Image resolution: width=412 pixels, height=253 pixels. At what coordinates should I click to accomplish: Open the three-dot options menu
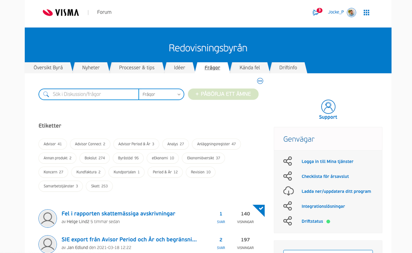260,81
